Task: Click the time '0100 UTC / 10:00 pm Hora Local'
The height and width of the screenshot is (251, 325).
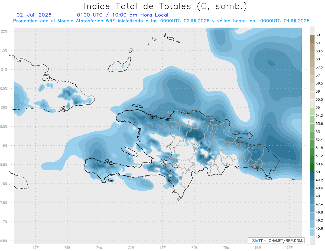Action: (x=122, y=15)
